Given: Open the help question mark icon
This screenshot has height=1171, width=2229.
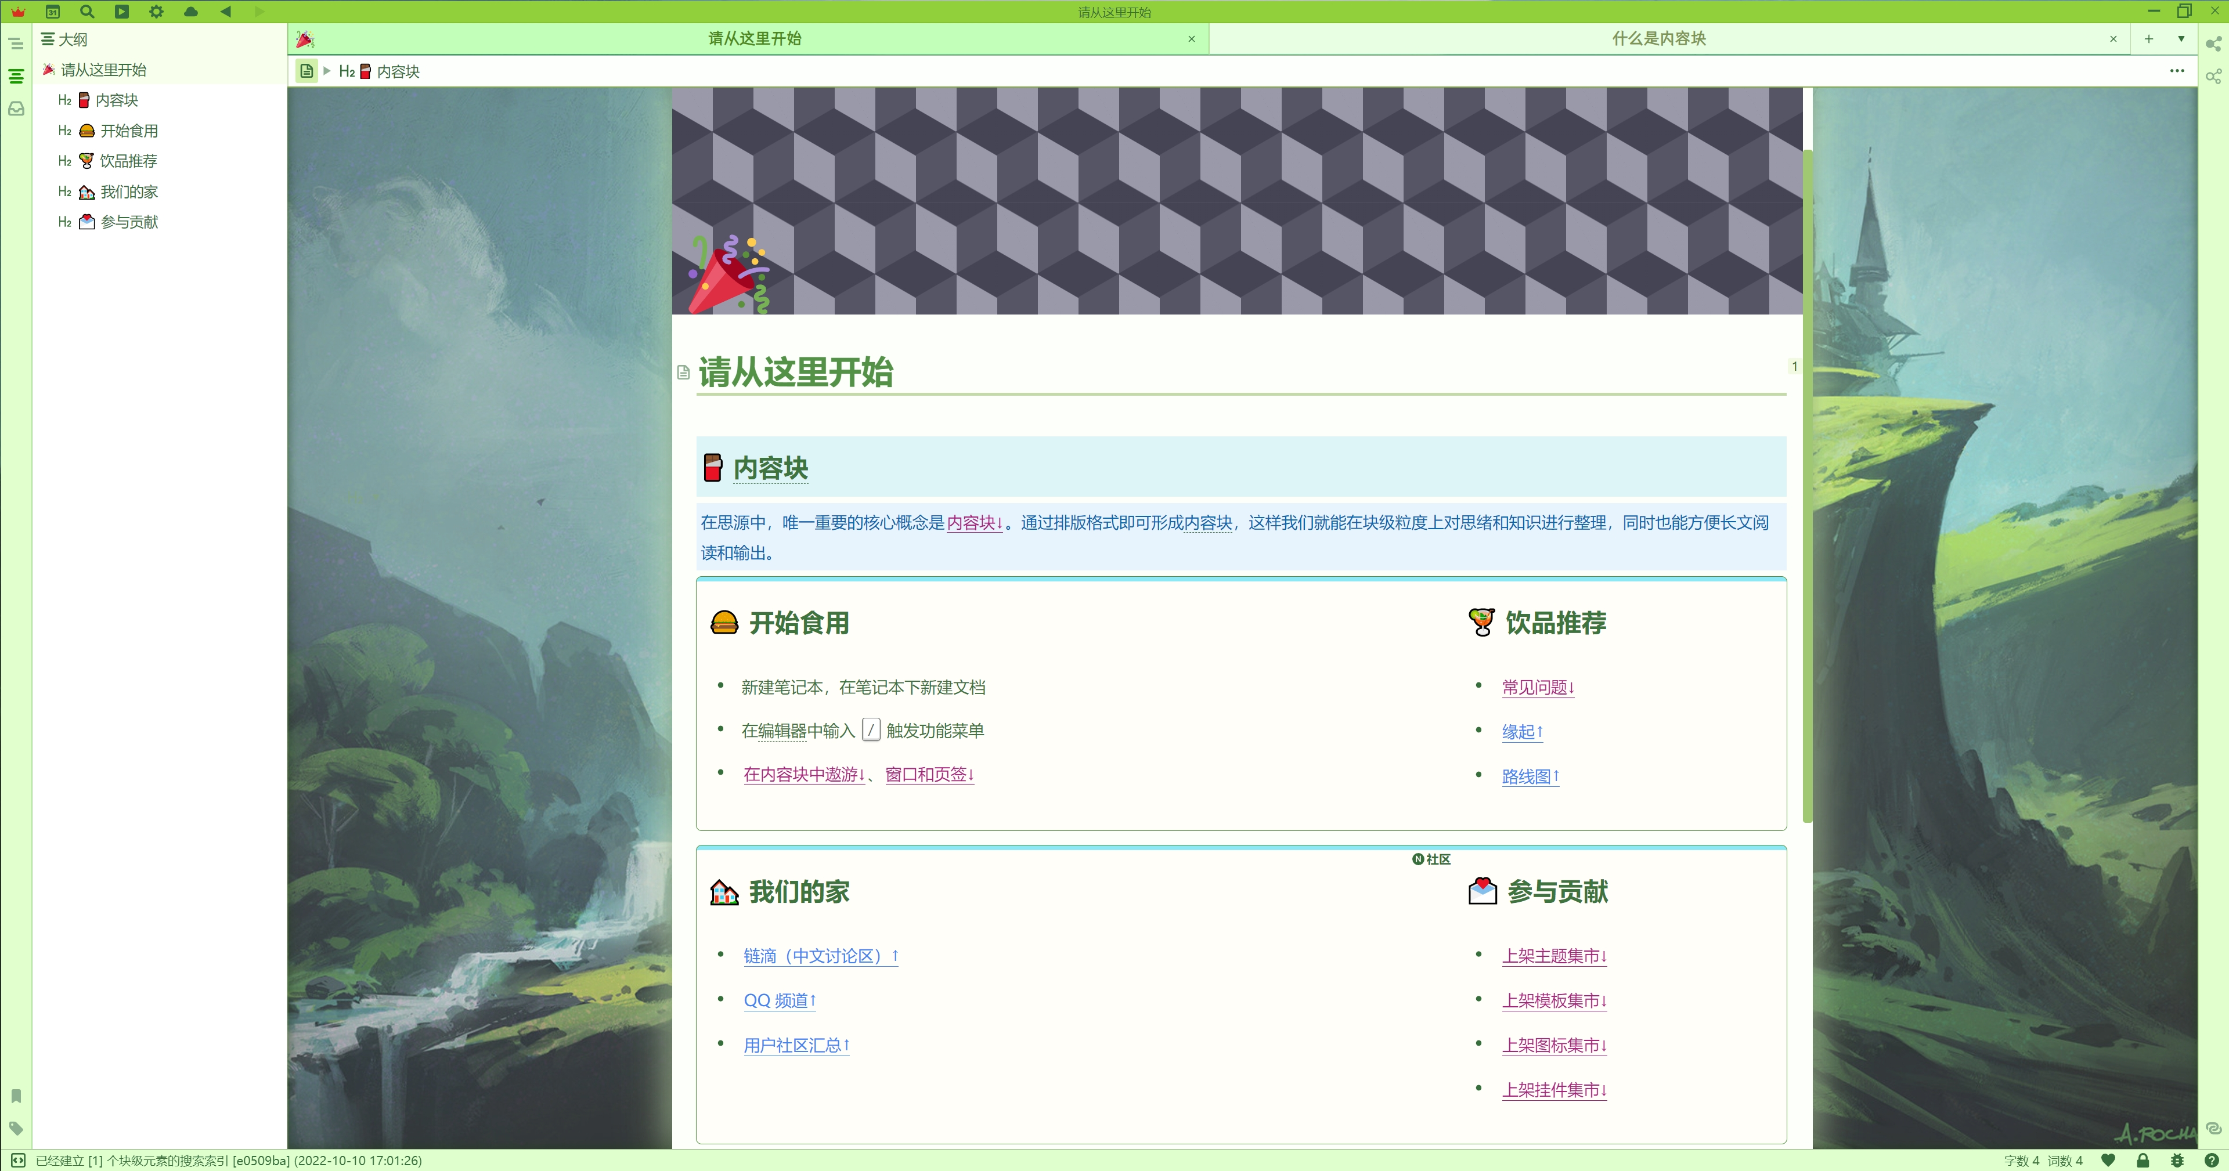Looking at the screenshot, I should pos(2212,1161).
